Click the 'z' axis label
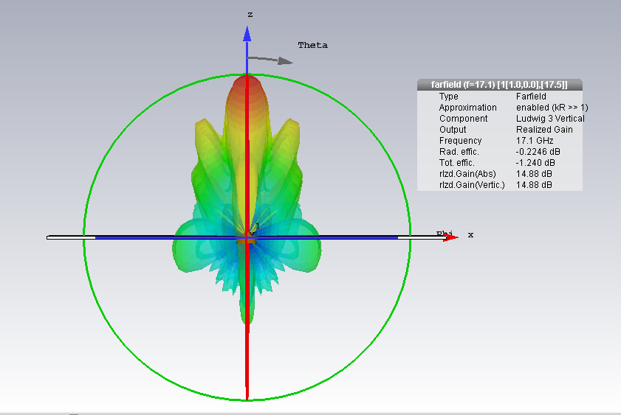 [x=250, y=15]
